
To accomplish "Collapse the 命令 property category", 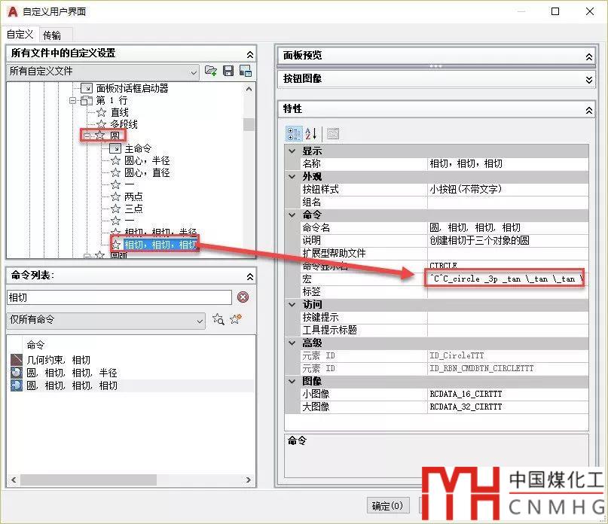I will point(292,215).
